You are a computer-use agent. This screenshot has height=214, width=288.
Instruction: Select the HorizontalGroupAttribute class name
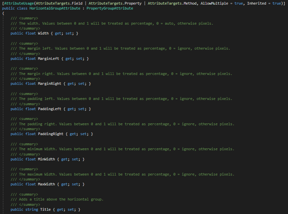(55, 8)
